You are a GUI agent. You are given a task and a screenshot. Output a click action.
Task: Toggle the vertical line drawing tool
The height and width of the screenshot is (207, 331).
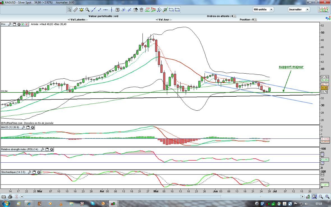click(111, 10)
